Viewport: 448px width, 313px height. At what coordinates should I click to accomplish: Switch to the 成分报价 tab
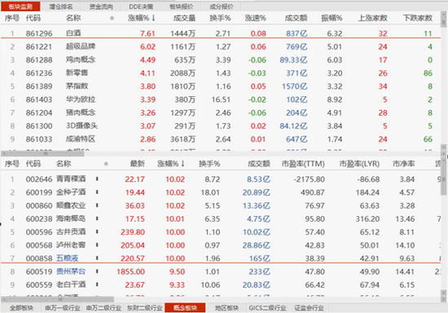pyautogui.click(x=221, y=7)
